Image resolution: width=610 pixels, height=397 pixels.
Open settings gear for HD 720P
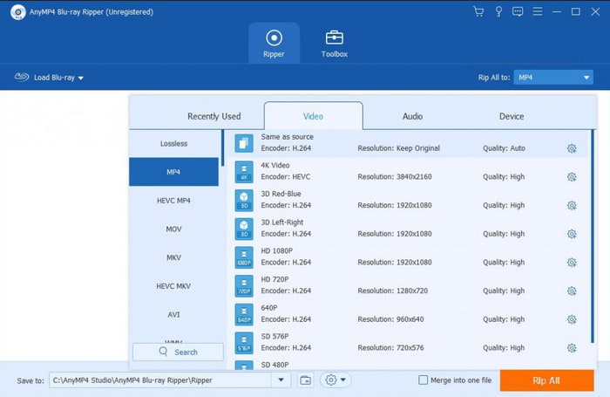572,291
